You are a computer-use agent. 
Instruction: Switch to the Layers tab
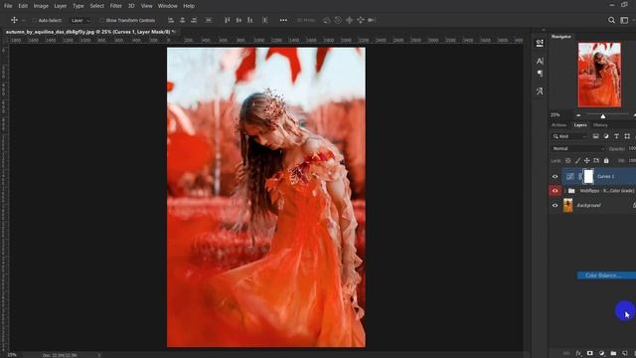580,125
